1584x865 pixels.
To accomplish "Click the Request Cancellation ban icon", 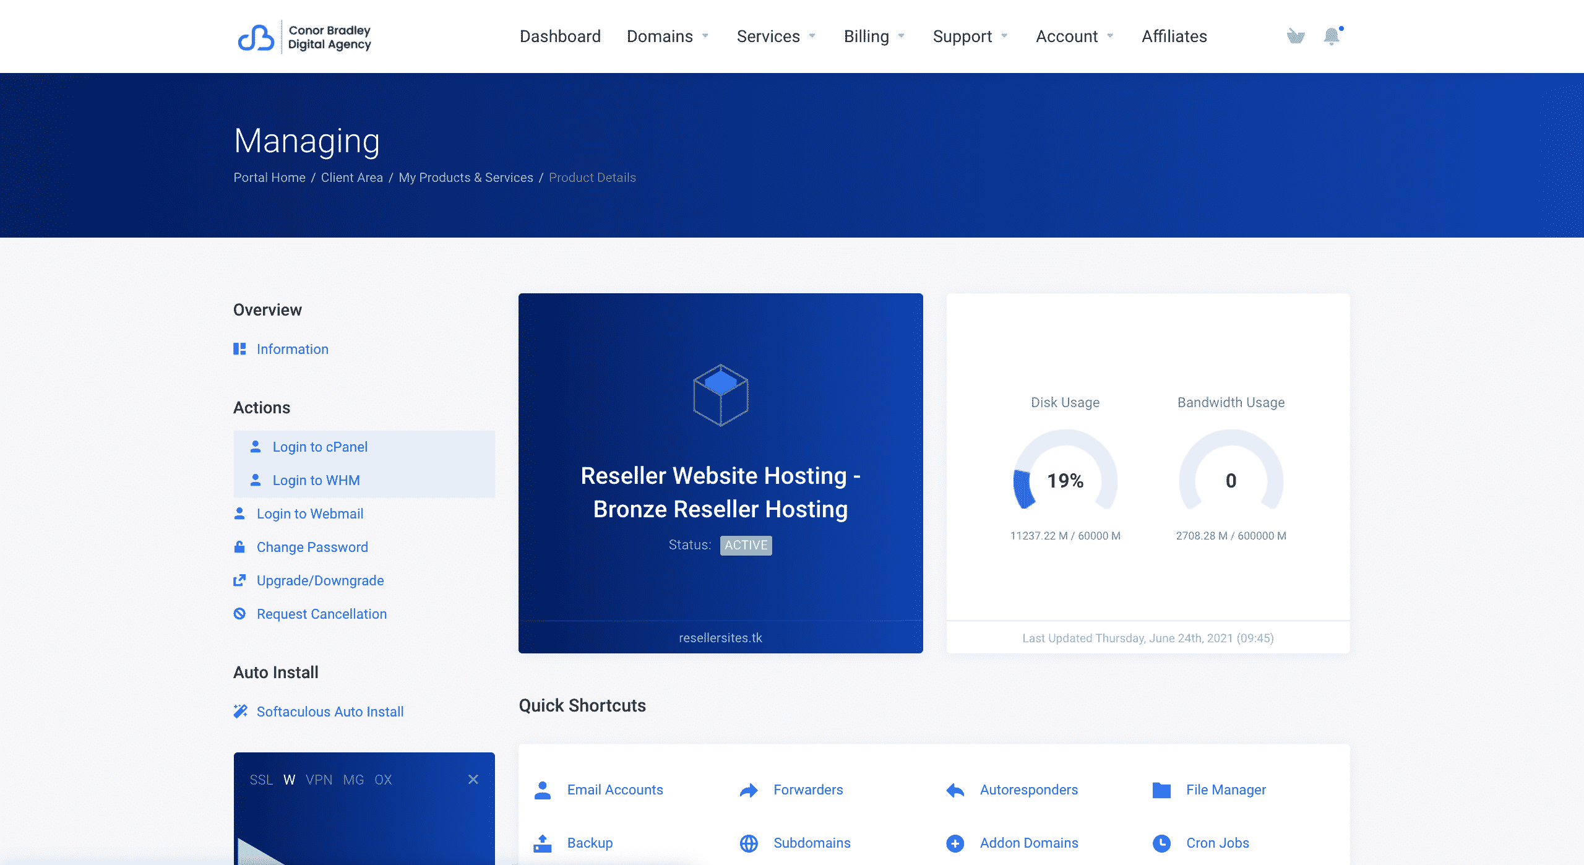I will pos(239,613).
